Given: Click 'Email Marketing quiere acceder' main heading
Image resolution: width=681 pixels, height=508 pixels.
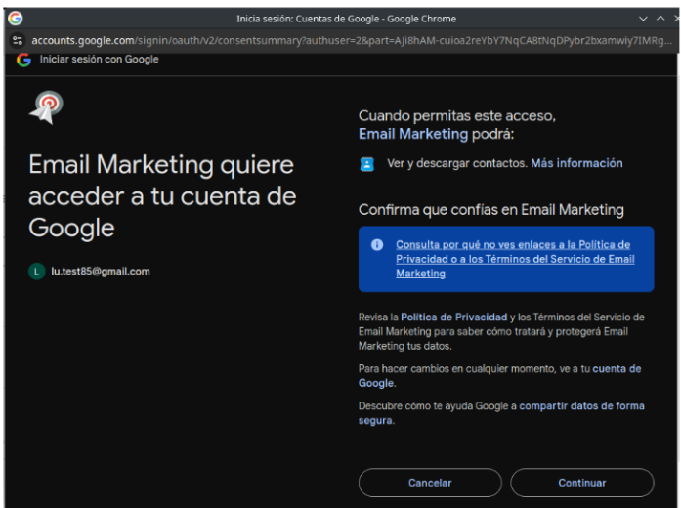Looking at the screenshot, I should 162,196.
